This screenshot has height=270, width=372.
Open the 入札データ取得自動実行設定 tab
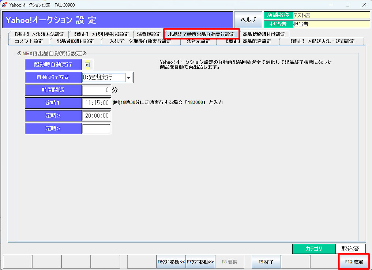(x=140, y=41)
